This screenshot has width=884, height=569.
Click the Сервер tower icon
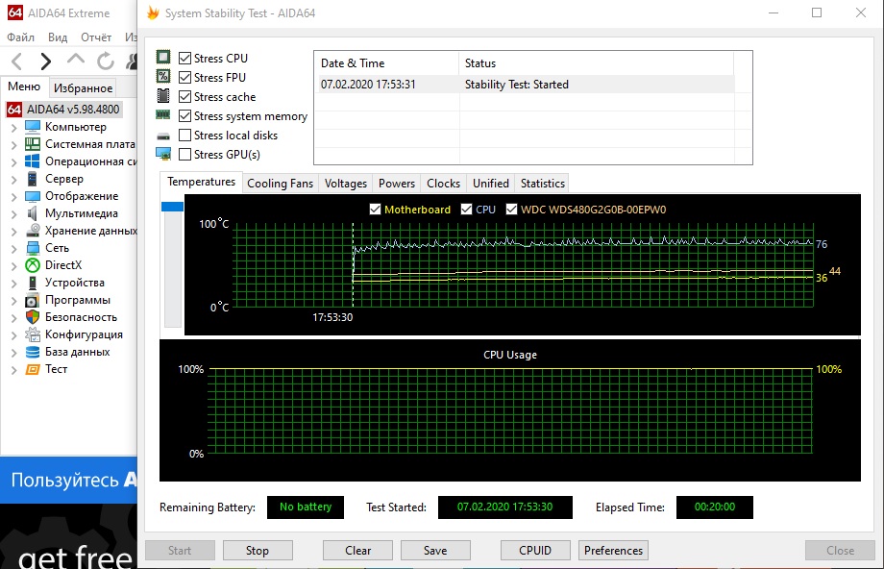tap(33, 179)
